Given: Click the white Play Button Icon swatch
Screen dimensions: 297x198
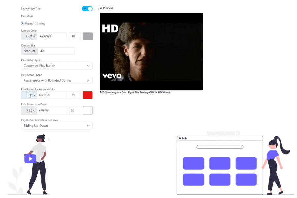Looking at the screenshot, I should [x=87, y=110].
